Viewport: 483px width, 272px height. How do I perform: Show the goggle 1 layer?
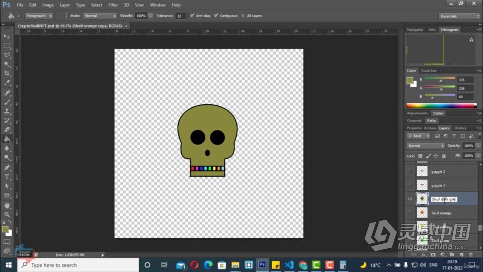click(410, 185)
